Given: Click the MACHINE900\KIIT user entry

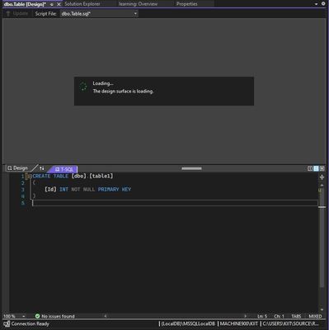Looking at the screenshot, I should coord(239,324).
